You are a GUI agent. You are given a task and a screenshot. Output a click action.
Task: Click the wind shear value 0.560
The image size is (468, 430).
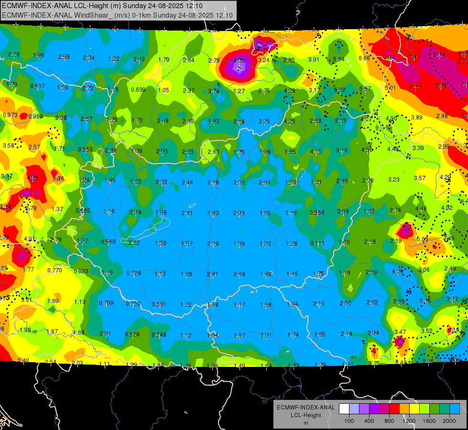[x=108, y=241]
